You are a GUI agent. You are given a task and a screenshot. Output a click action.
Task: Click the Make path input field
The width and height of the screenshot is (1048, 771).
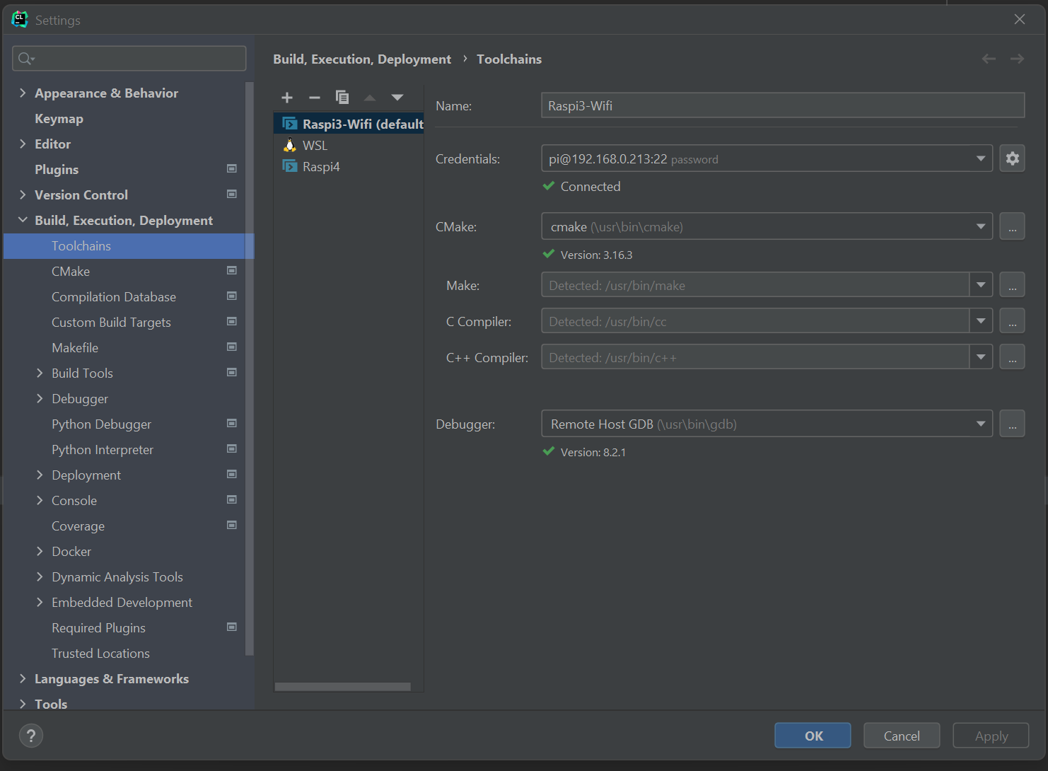[755, 285]
